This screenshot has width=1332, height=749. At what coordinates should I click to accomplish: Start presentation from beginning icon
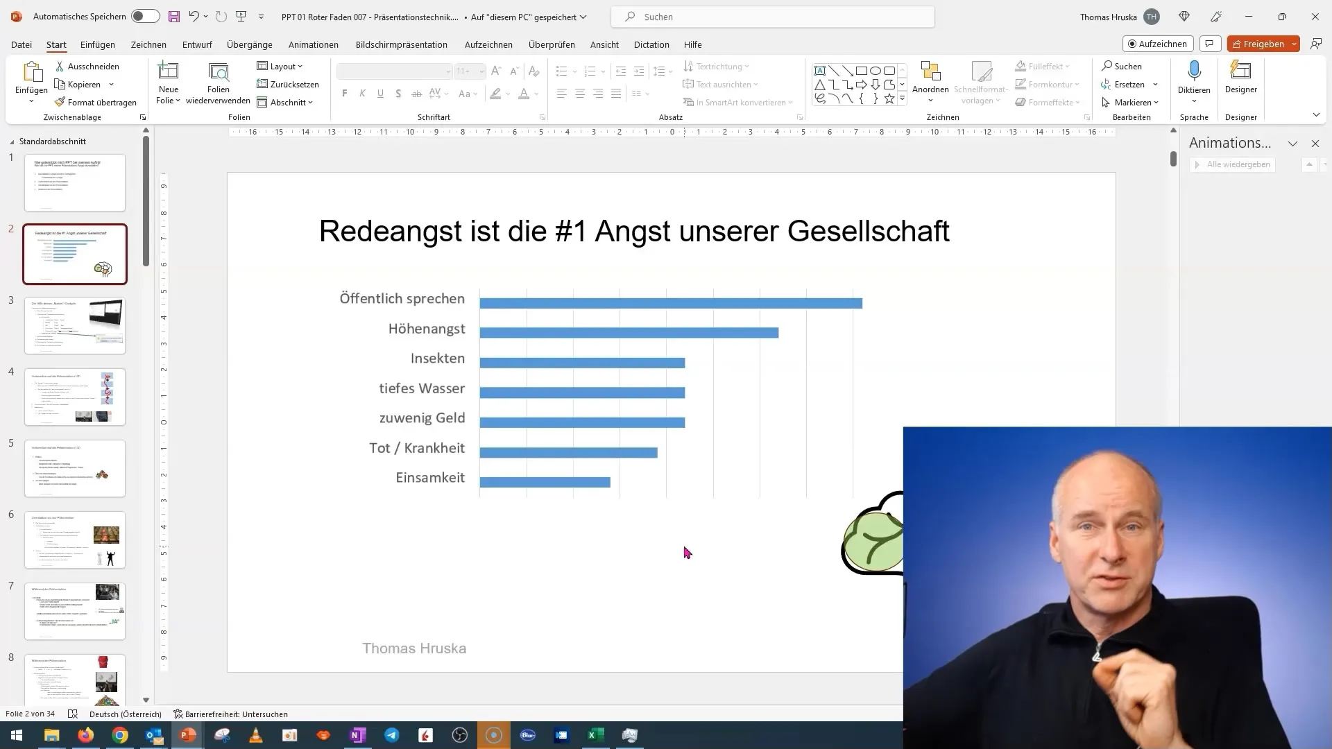241,17
